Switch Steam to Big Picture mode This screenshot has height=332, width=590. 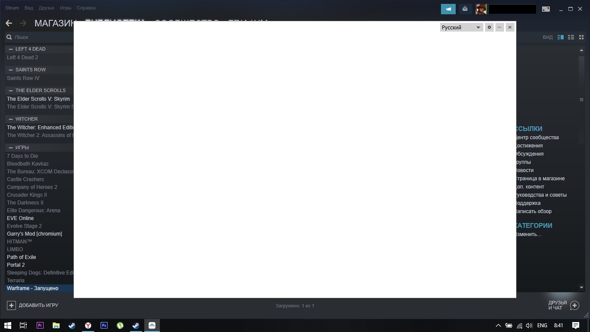546,9
